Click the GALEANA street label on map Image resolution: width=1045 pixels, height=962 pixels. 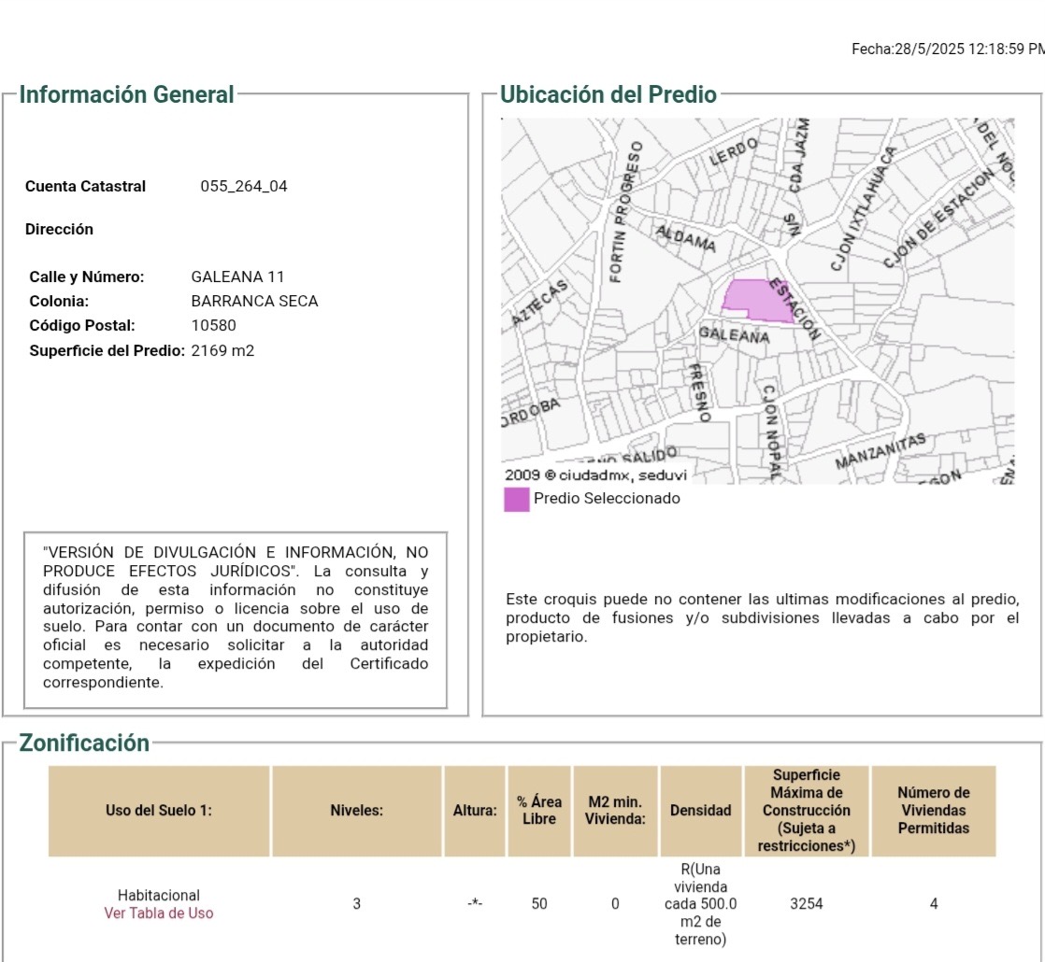[734, 334]
